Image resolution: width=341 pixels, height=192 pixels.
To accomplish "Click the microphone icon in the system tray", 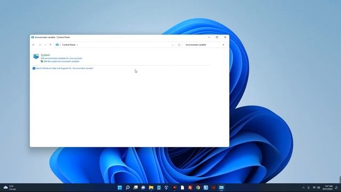I will coord(308,188).
